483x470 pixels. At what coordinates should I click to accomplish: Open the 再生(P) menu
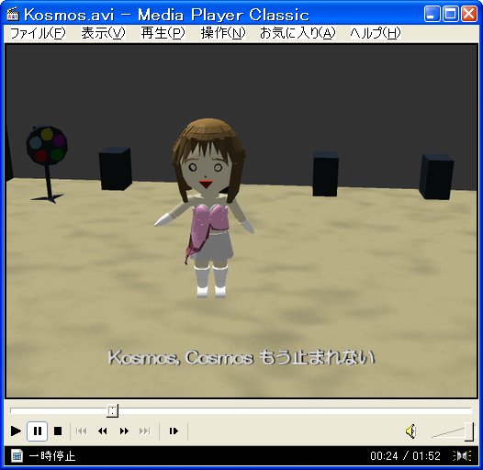163,33
